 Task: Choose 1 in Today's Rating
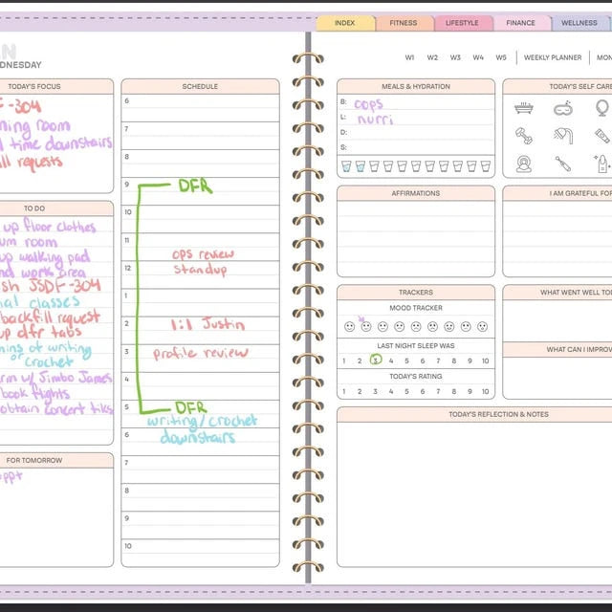click(344, 391)
